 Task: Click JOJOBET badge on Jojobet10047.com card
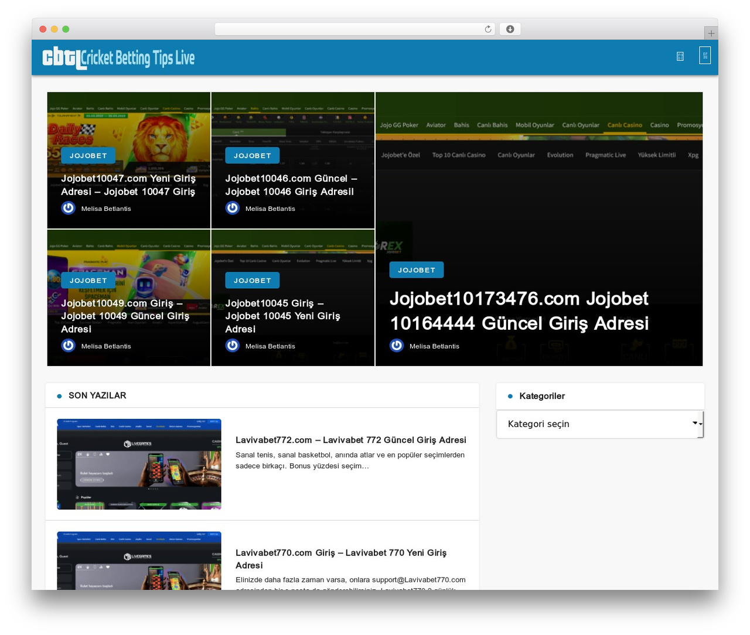coord(88,156)
